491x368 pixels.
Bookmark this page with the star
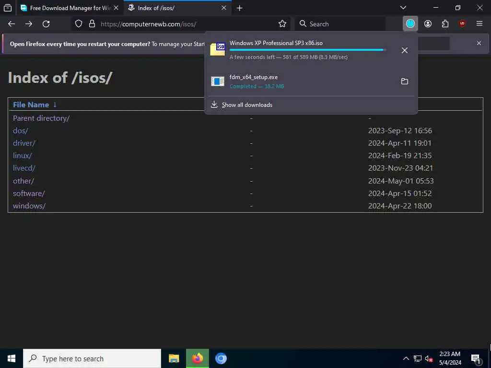282,24
